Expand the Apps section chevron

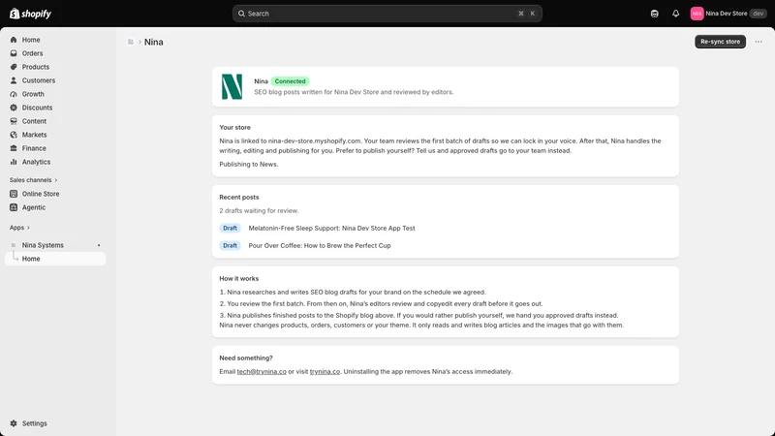pyautogui.click(x=28, y=228)
